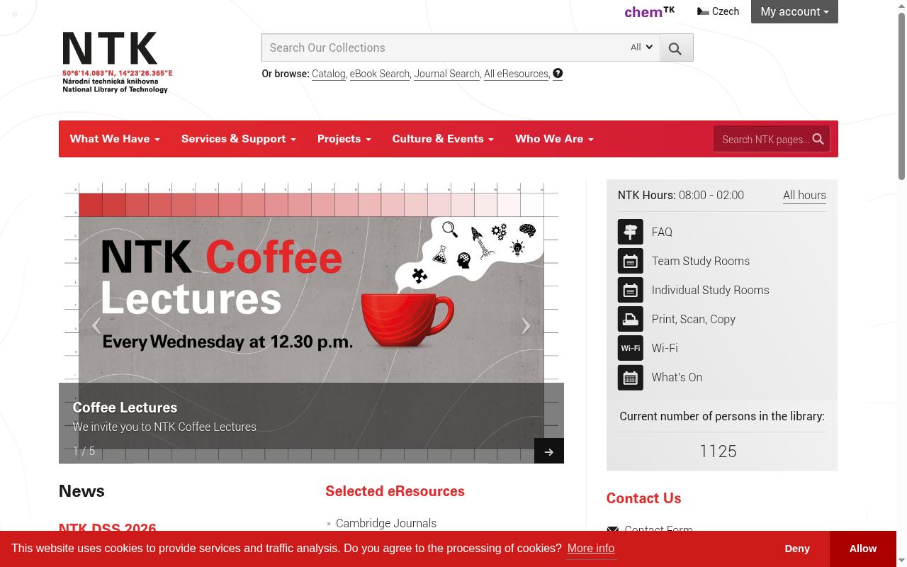Open the Services & Support menu
907x567 pixels.
[239, 139]
